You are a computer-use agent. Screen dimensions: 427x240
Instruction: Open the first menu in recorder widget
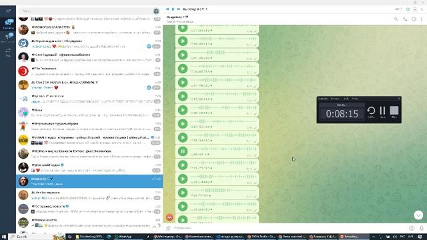pyautogui.click(x=323, y=99)
